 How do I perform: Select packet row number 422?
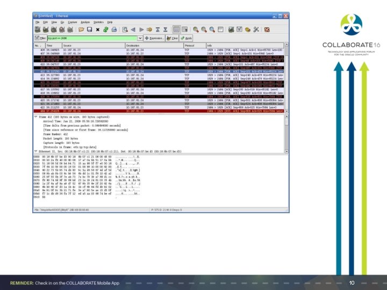point(159,107)
